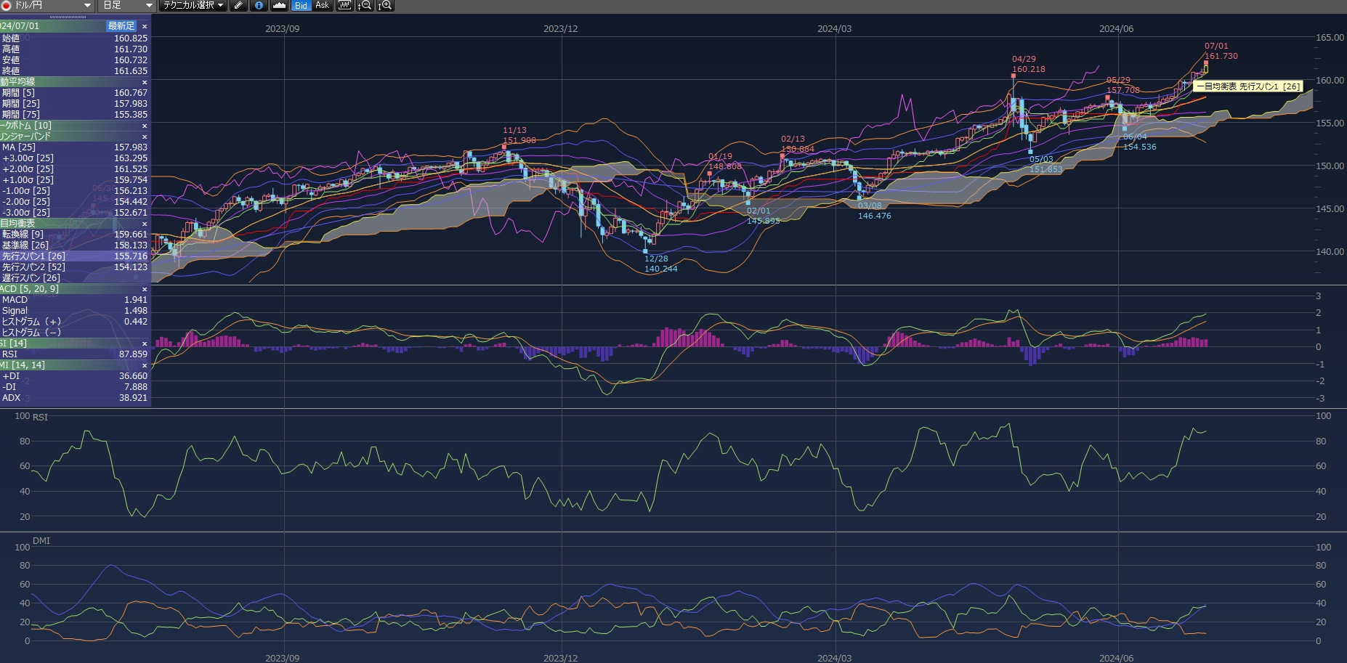Click the vertical zoom out magnifier
The height and width of the screenshot is (663, 1347).
pos(365,5)
